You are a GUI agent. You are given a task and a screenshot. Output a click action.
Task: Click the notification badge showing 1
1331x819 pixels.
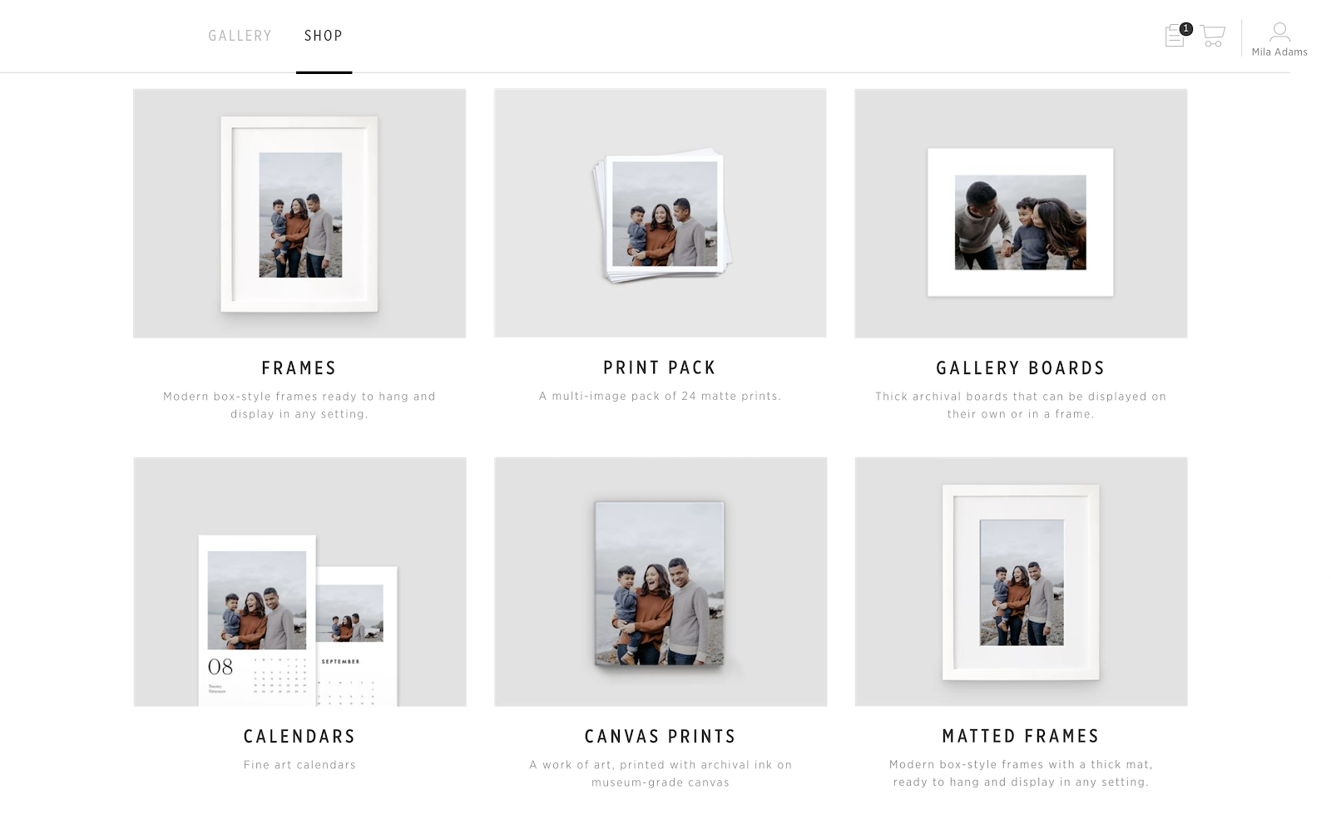[x=1186, y=29]
